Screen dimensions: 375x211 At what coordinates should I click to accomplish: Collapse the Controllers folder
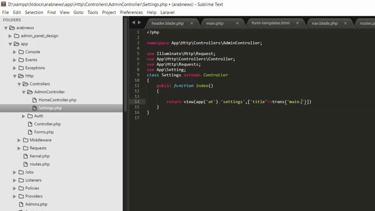(x=19, y=84)
